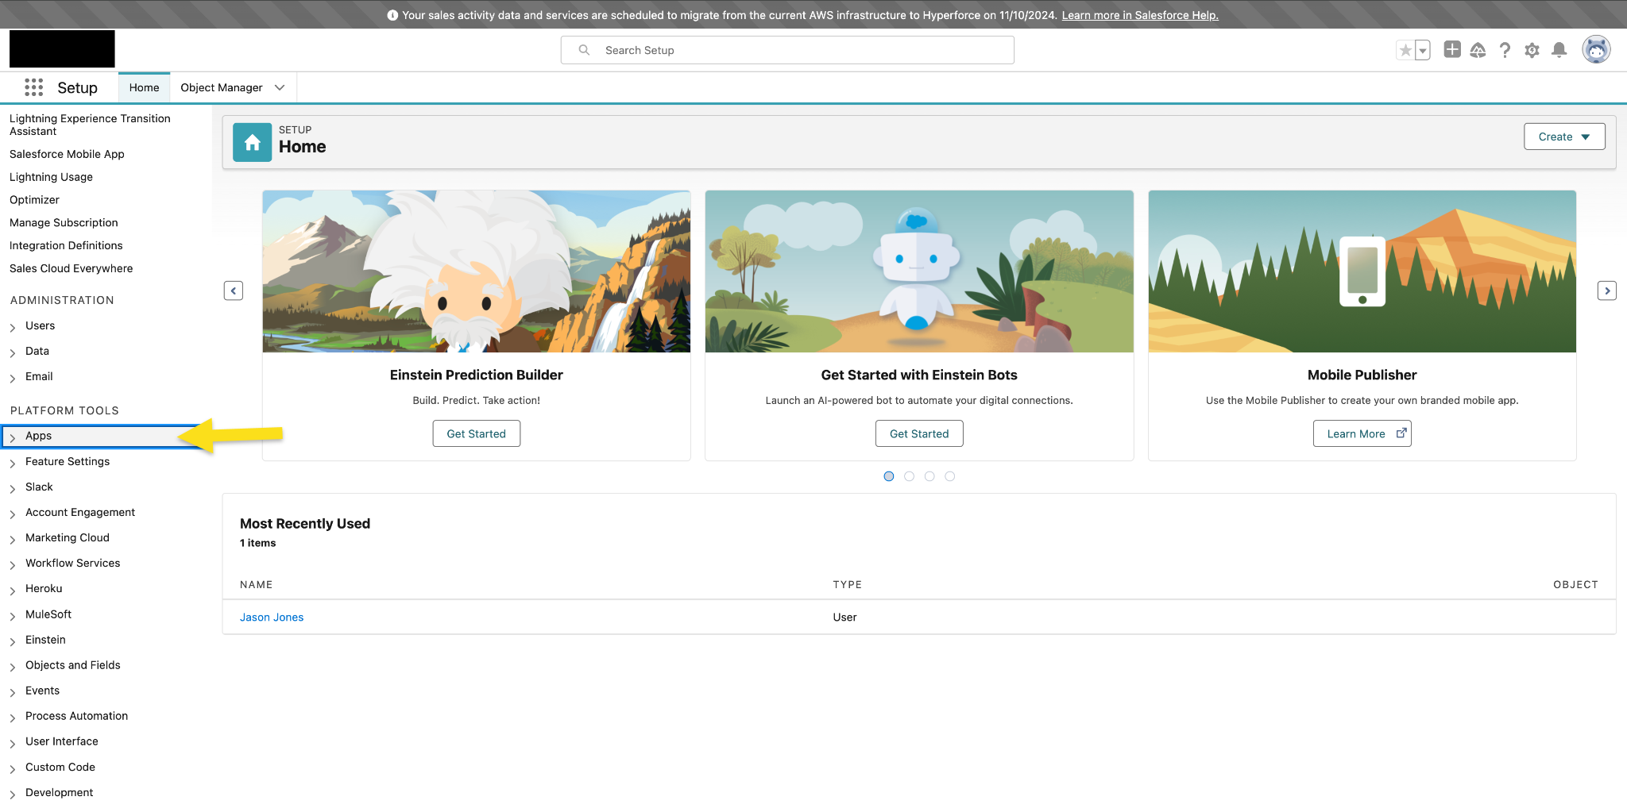Show notifications bell panel
1627x812 pixels.
tap(1559, 50)
